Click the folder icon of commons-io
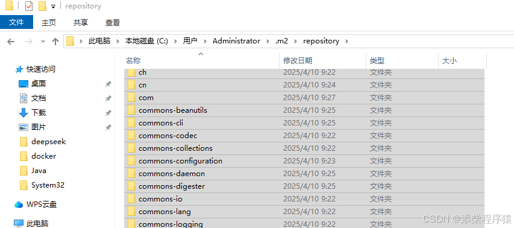This screenshot has height=228, width=514. [132, 199]
